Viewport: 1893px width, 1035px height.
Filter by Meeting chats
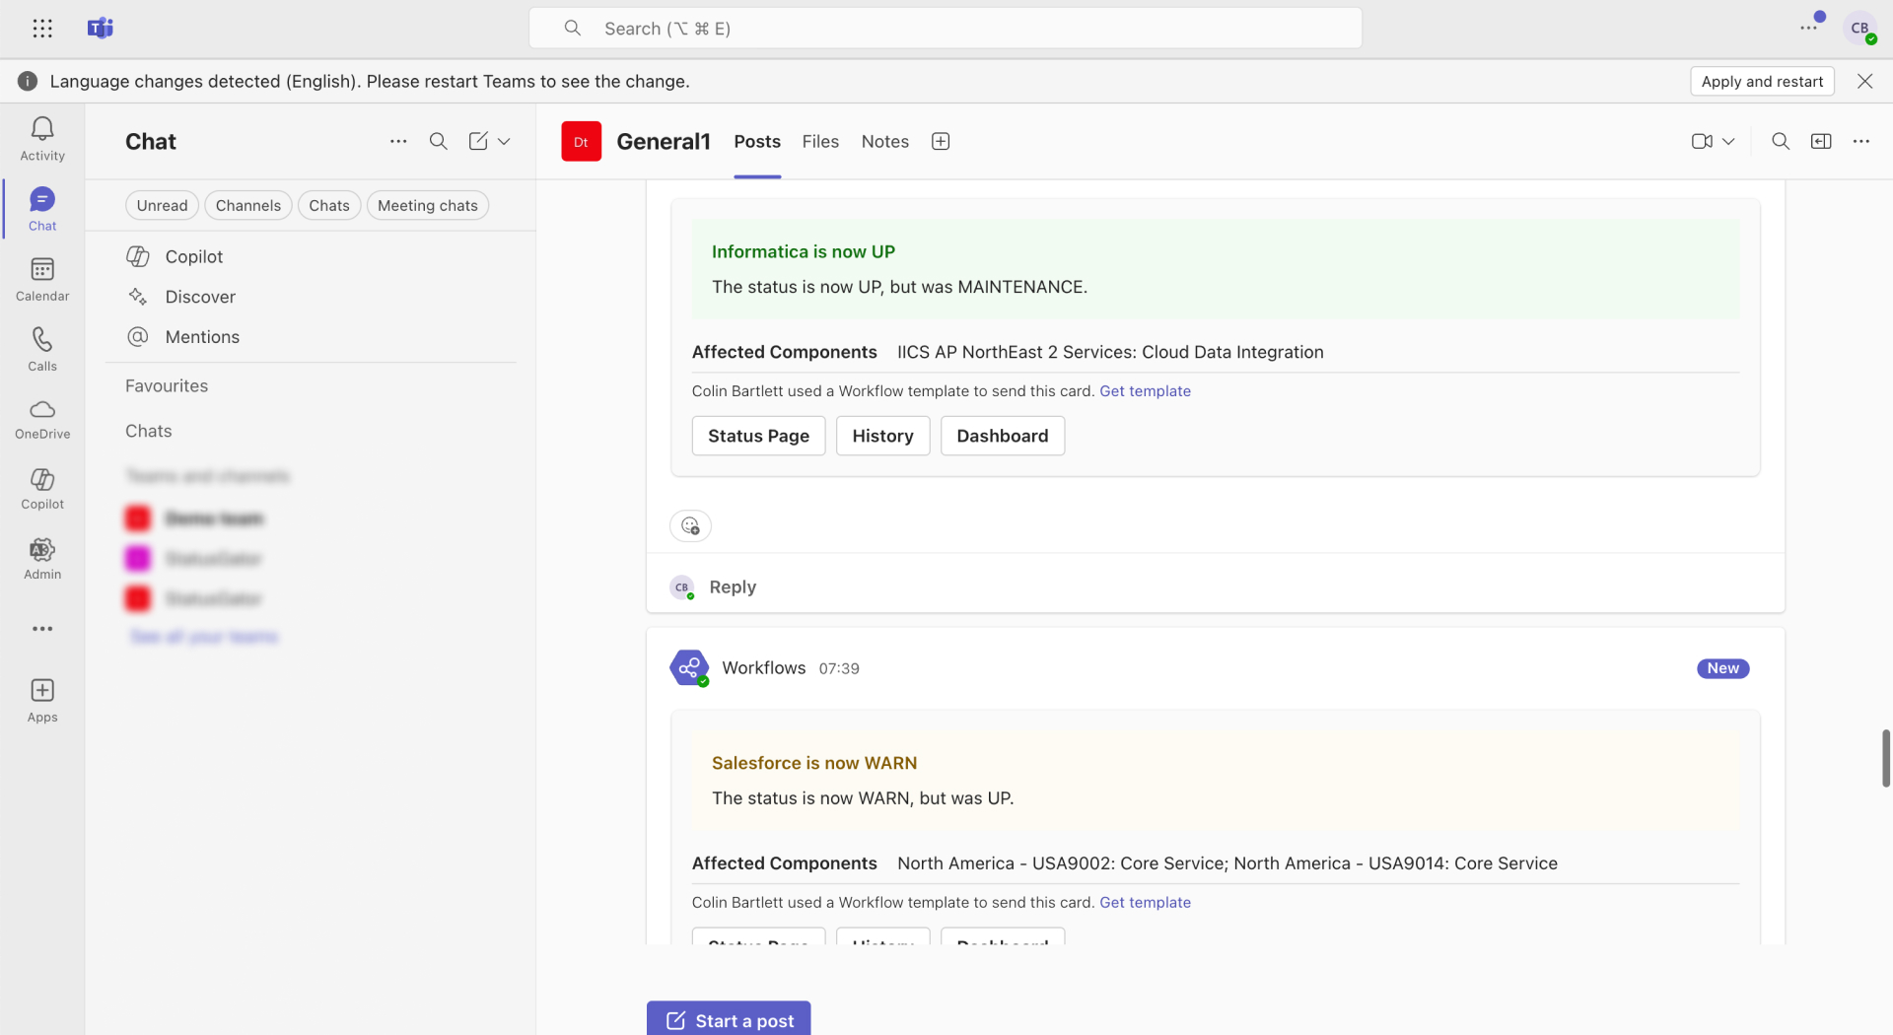point(428,205)
